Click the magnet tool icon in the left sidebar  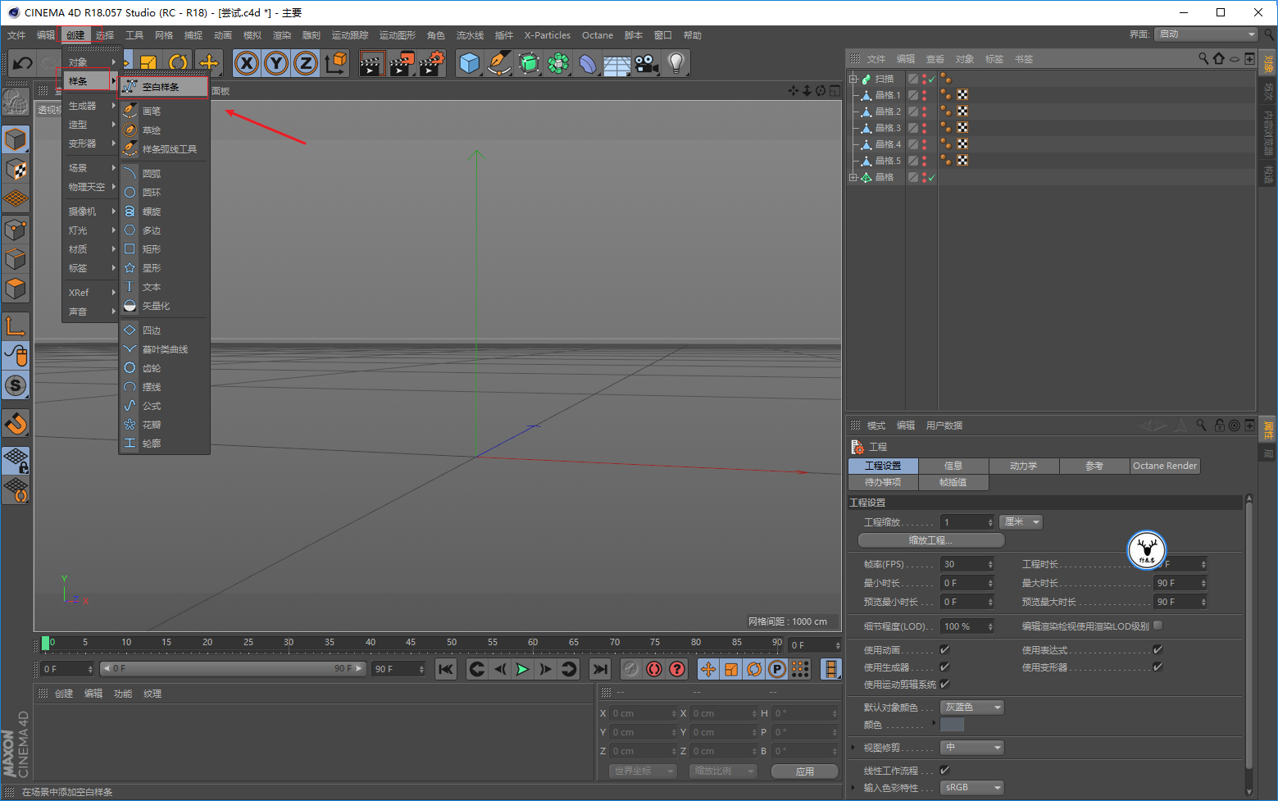tap(16, 424)
